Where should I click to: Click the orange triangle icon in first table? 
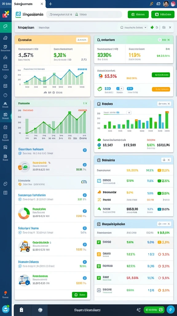click(99, 192)
